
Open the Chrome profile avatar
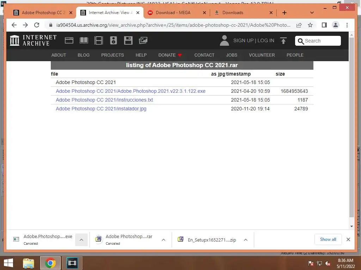336,25
